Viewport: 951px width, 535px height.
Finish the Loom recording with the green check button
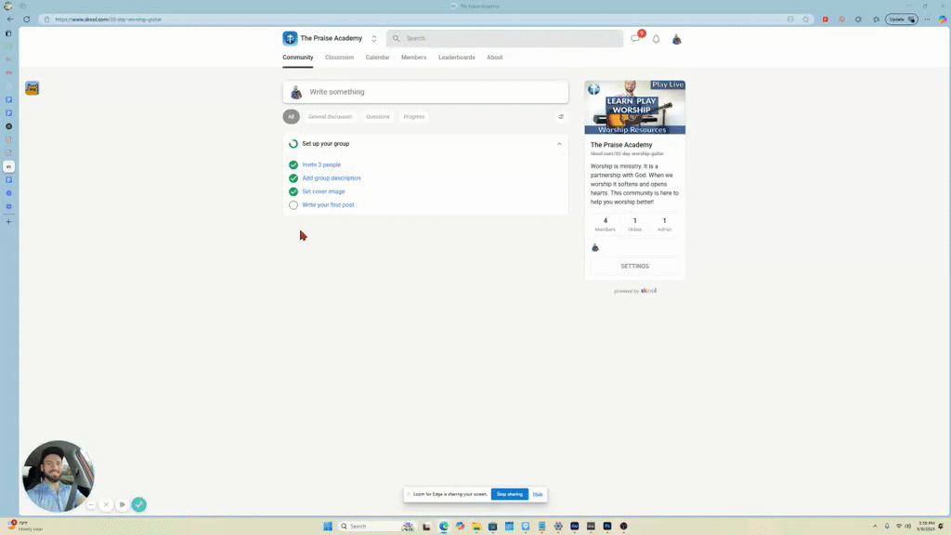point(139,504)
